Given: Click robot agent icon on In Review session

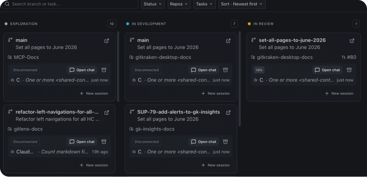Looking at the screenshot, I should (256, 80).
